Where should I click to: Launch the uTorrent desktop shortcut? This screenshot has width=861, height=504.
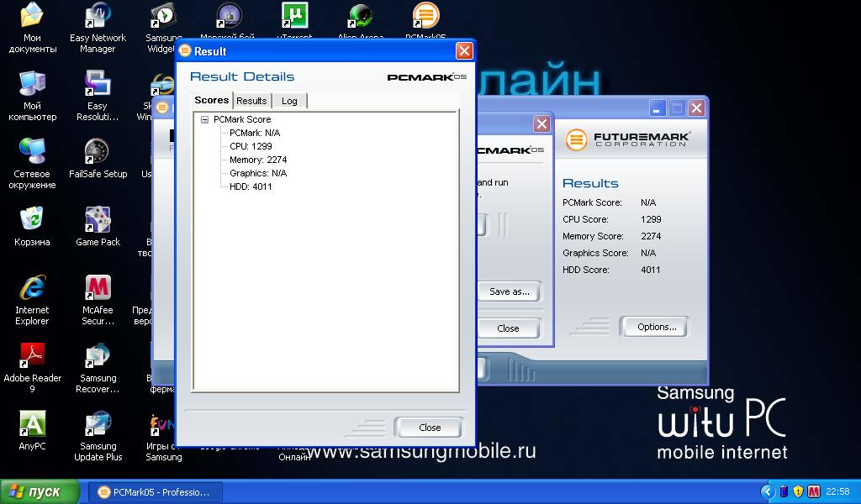(295, 20)
